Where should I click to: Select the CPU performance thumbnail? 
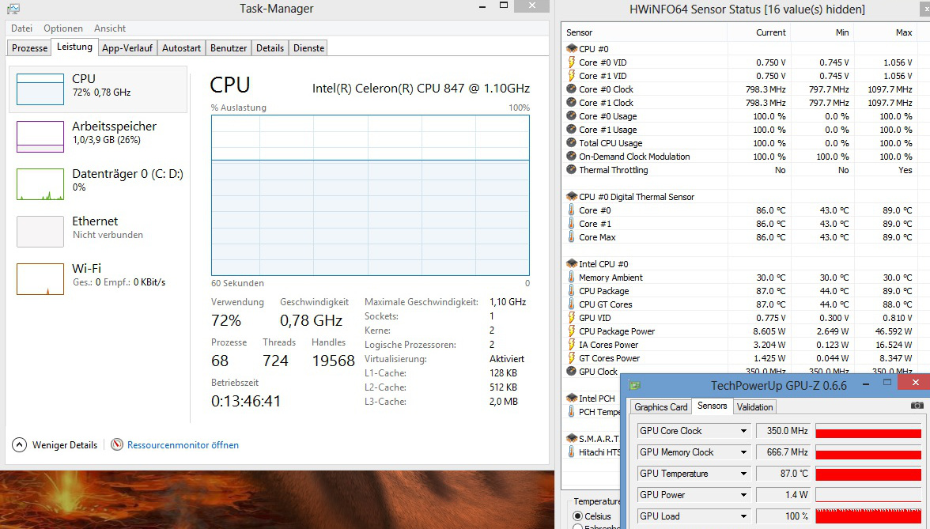point(40,89)
